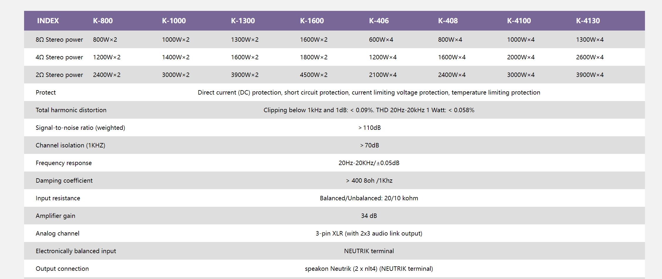Click the 8Ω Stereo power row label
Viewport: 662px width, 279px height.
59,40
